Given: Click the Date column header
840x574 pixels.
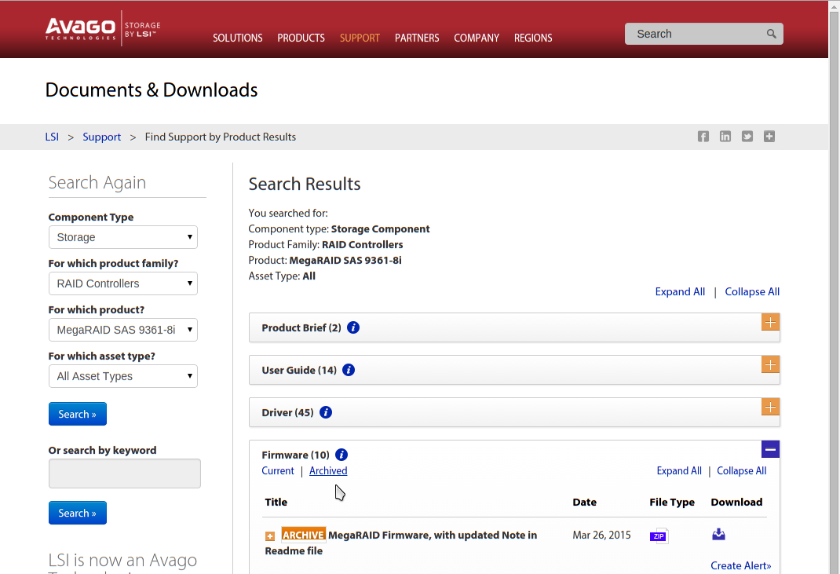Looking at the screenshot, I should pos(584,503).
